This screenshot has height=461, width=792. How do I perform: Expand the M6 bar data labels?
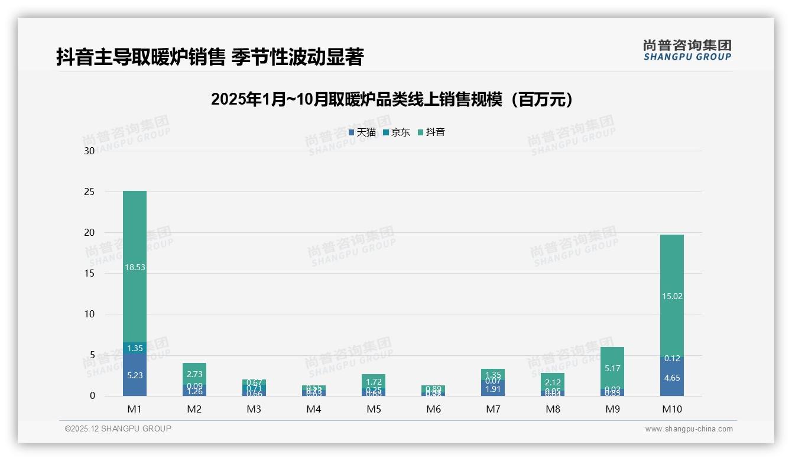[433, 389]
